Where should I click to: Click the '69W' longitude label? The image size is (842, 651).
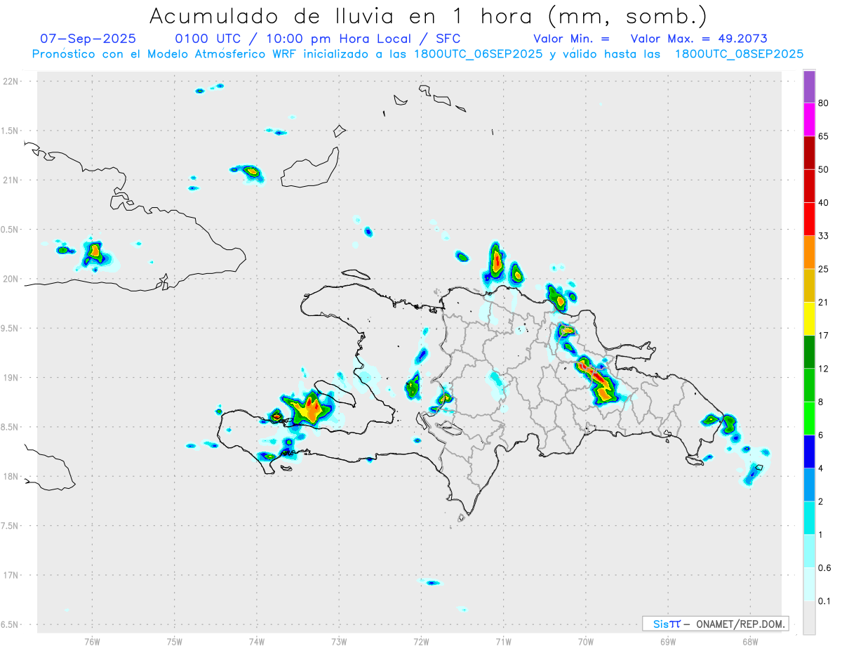tap(667, 642)
